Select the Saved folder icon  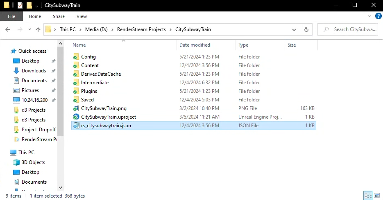[x=76, y=100]
